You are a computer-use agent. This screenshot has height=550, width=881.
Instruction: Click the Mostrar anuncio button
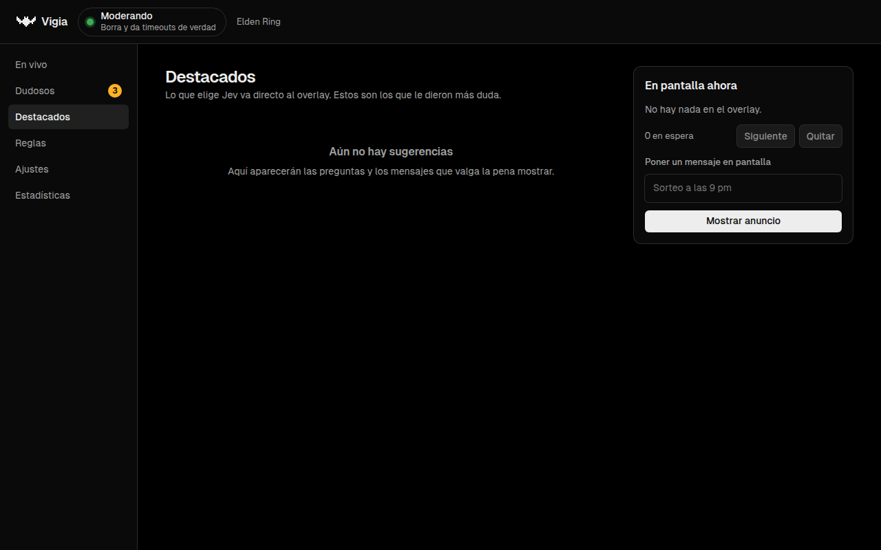(x=743, y=221)
